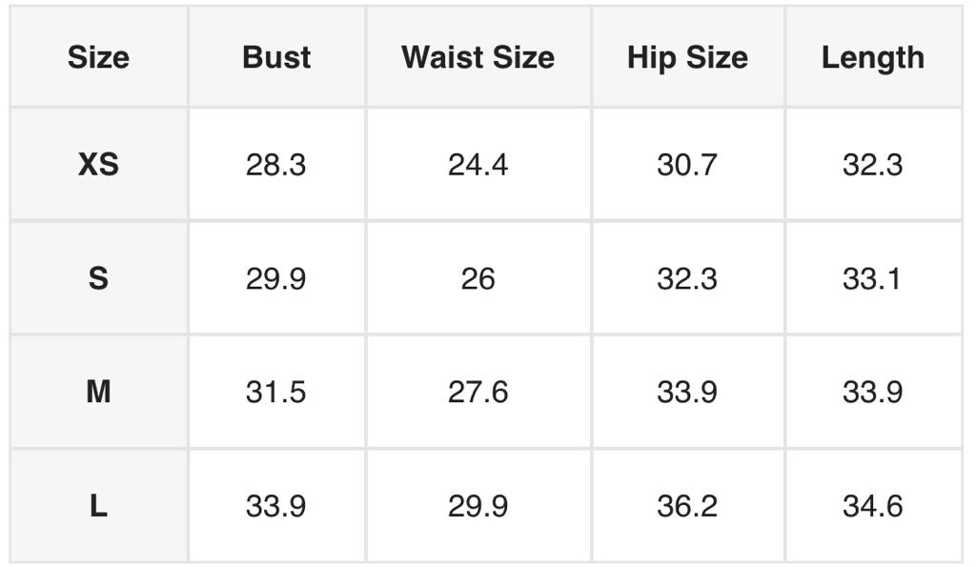Select the Hip Size column header

click(x=687, y=57)
